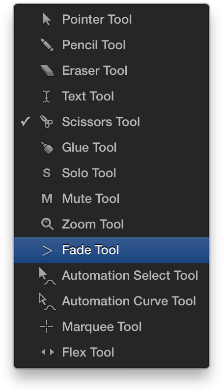This screenshot has width=223, height=392.
Task: Select the Marquee Tool label
Action: click(x=102, y=327)
